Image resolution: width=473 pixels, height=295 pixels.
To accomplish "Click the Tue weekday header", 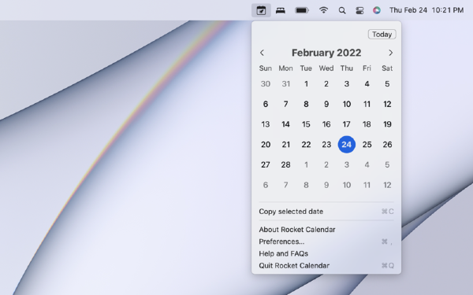I will pos(306,68).
